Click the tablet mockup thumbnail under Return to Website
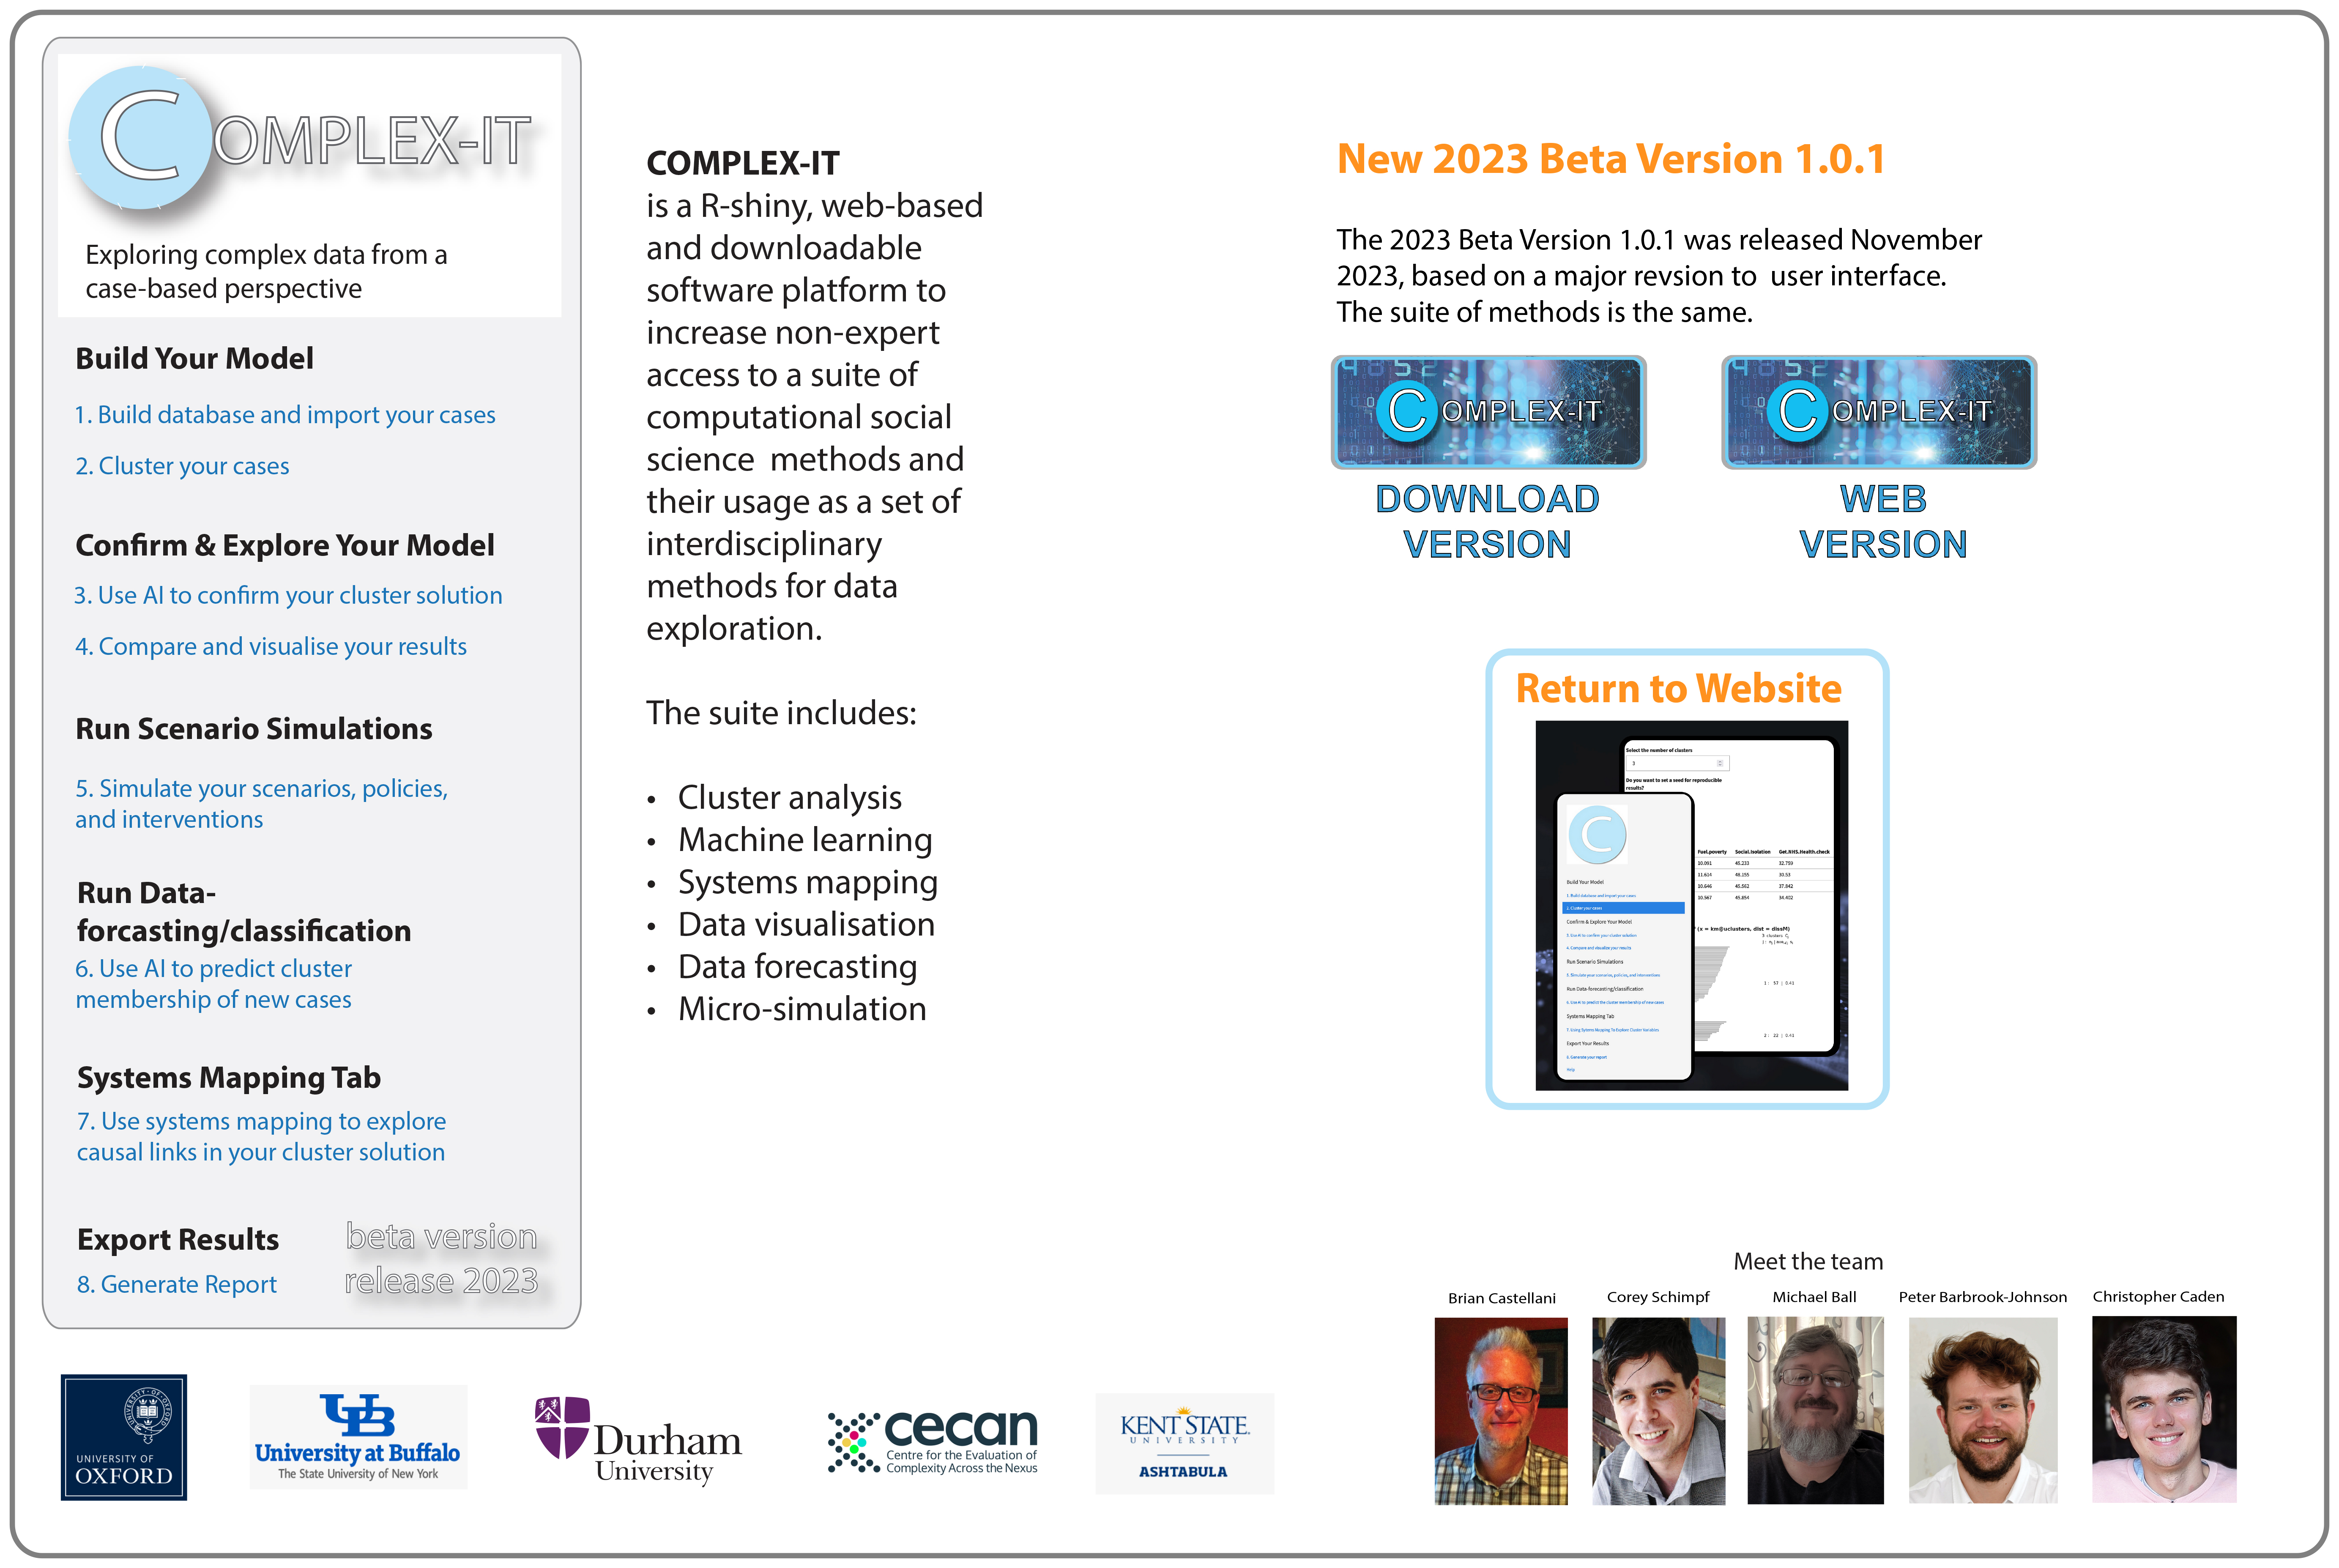This screenshot has width=2339, height=1568. 1692,906
